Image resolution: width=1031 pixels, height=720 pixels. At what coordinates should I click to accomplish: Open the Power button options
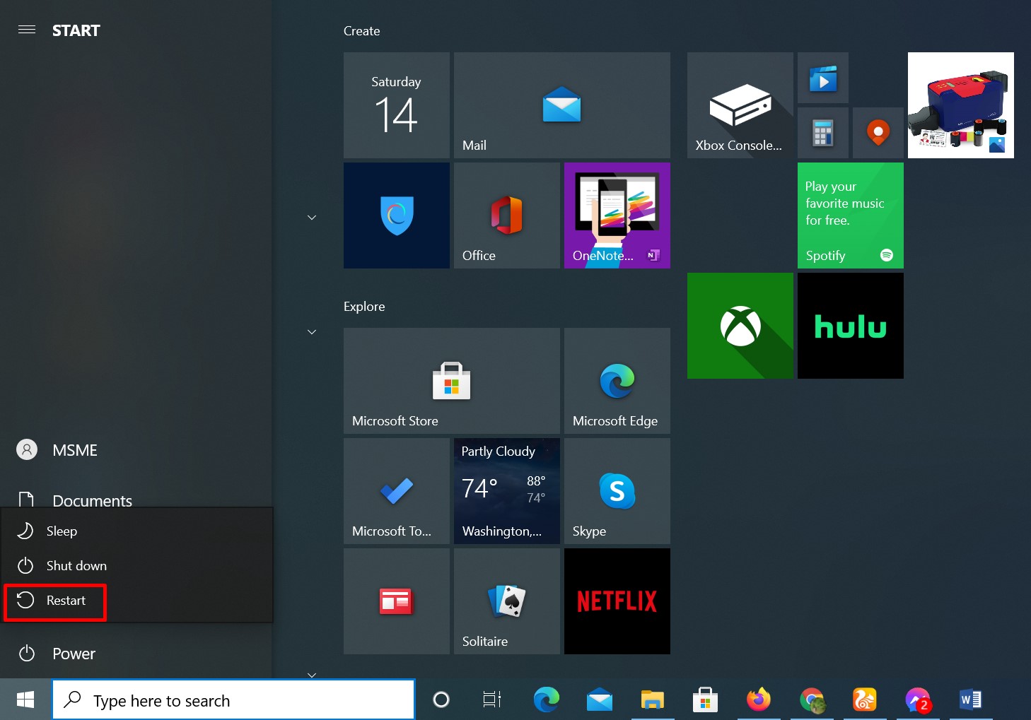tap(74, 654)
